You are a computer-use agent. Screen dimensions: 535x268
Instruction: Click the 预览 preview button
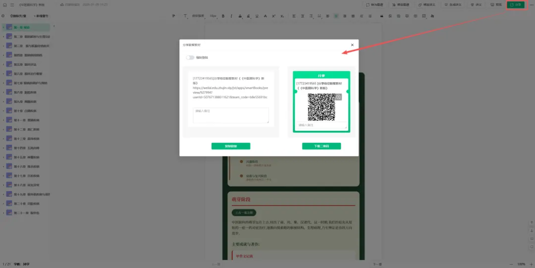[x=496, y=5]
